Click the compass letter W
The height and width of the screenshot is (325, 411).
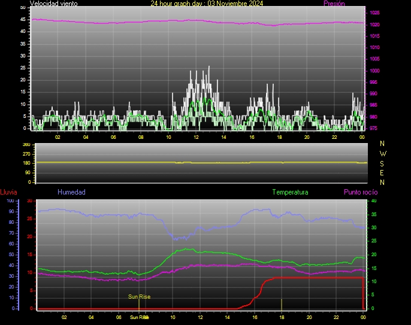pyautogui.click(x=383, y=153)
